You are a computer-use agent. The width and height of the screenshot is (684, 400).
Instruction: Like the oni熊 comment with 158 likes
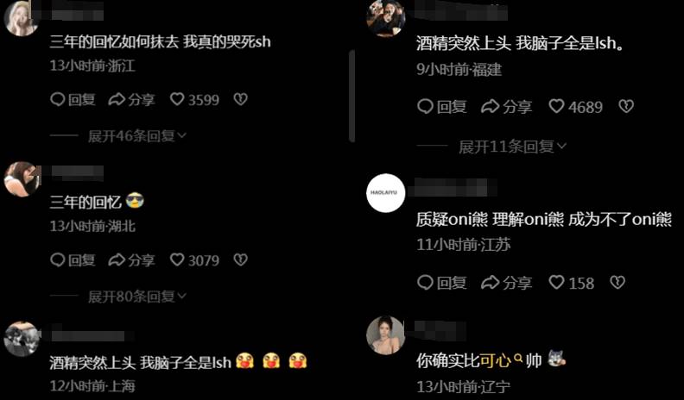pos(571,283)
